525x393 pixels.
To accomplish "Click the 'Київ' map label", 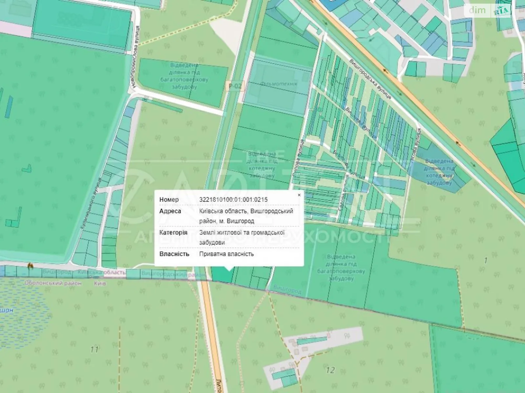I will pyautogui.click(x=100, y=283).
